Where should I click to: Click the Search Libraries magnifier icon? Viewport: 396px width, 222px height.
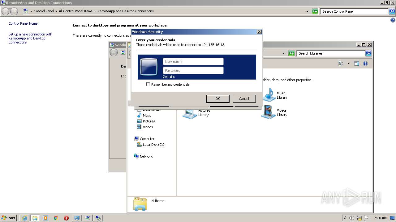tap(368, 53)
